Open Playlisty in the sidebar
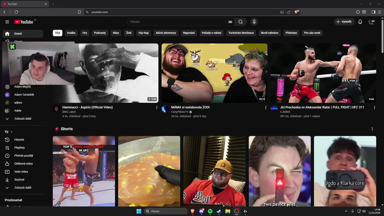 [23, 148]
